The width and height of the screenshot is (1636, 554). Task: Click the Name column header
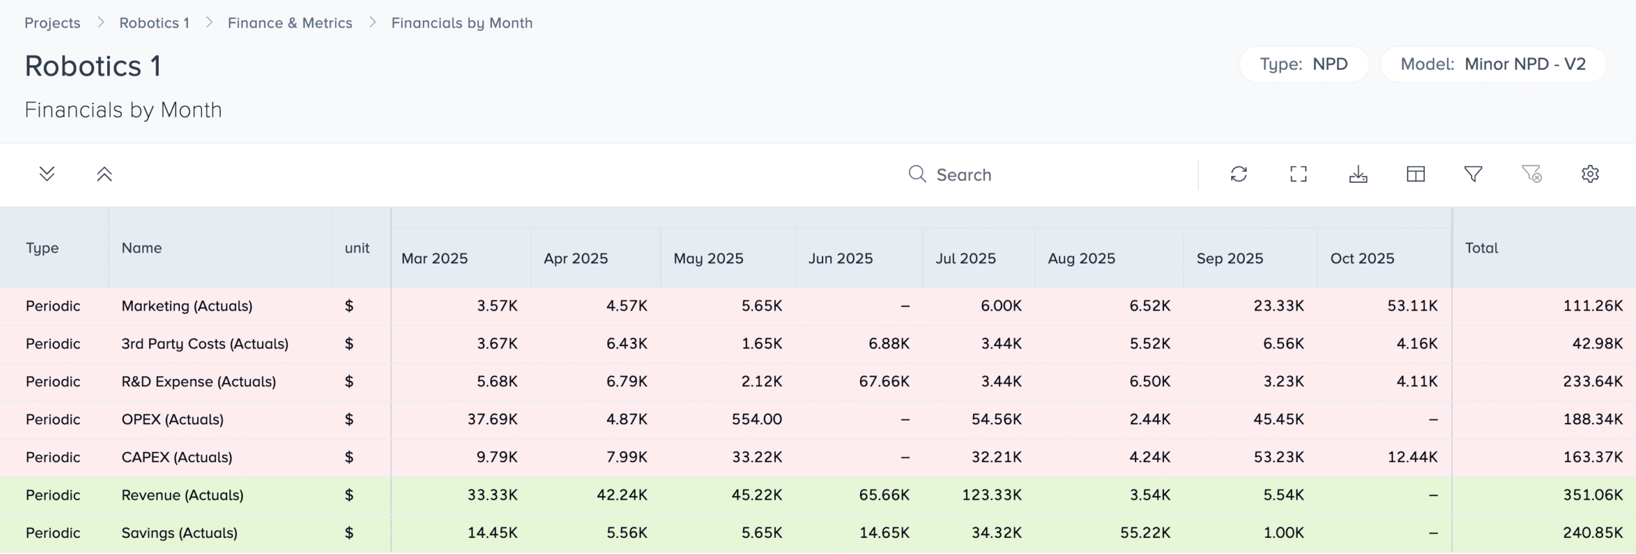point(141,248)
